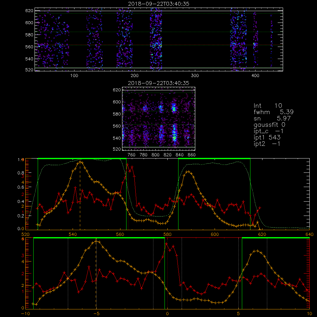Click thick green bar at top right of bottom plot
This screenshot has height=317, width=317.
tap(276, 238)
